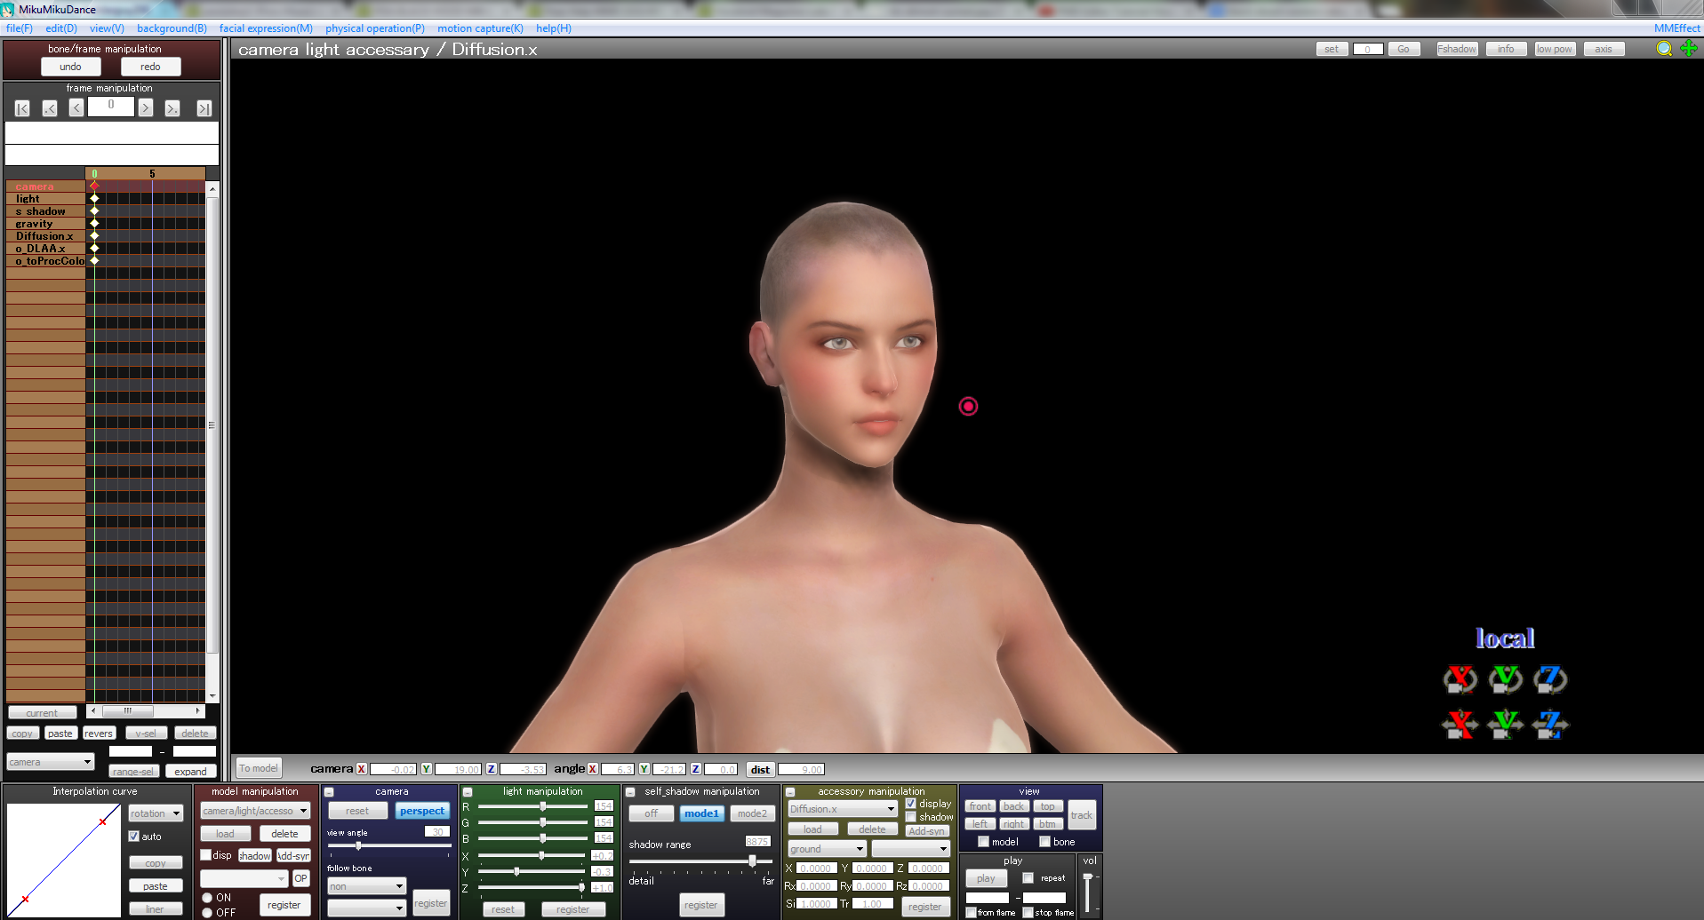Jump to first frame icon
The width and height of the screenshot is (1704, 920).
23,108
